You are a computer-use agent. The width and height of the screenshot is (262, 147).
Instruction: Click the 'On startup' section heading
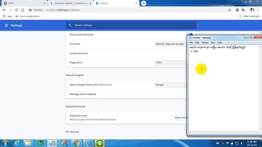pos(72,131)
